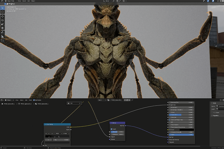224x149 pixels.
Task: Click the Sheen Tint slider in Principled BSDF
Action: point(181,115)
